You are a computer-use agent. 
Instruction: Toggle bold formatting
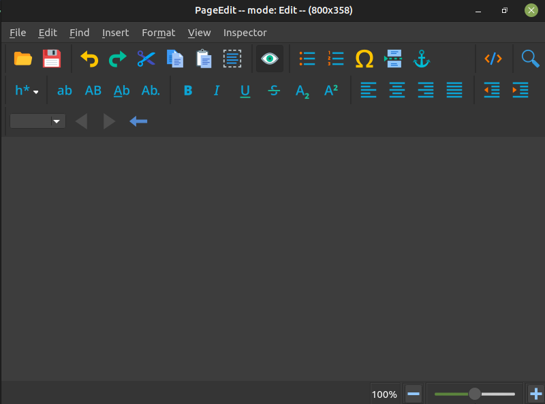coord(188,91)
